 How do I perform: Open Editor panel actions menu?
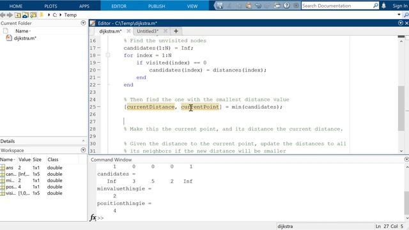[401, 23]
